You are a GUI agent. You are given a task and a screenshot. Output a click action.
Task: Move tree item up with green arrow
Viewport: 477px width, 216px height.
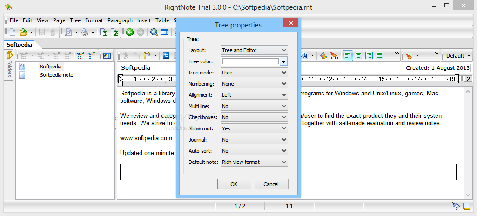pyautogui.click(x=91, y=55)
